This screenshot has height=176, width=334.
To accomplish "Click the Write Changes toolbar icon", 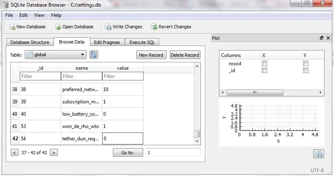I will click(x=108, y=27).
